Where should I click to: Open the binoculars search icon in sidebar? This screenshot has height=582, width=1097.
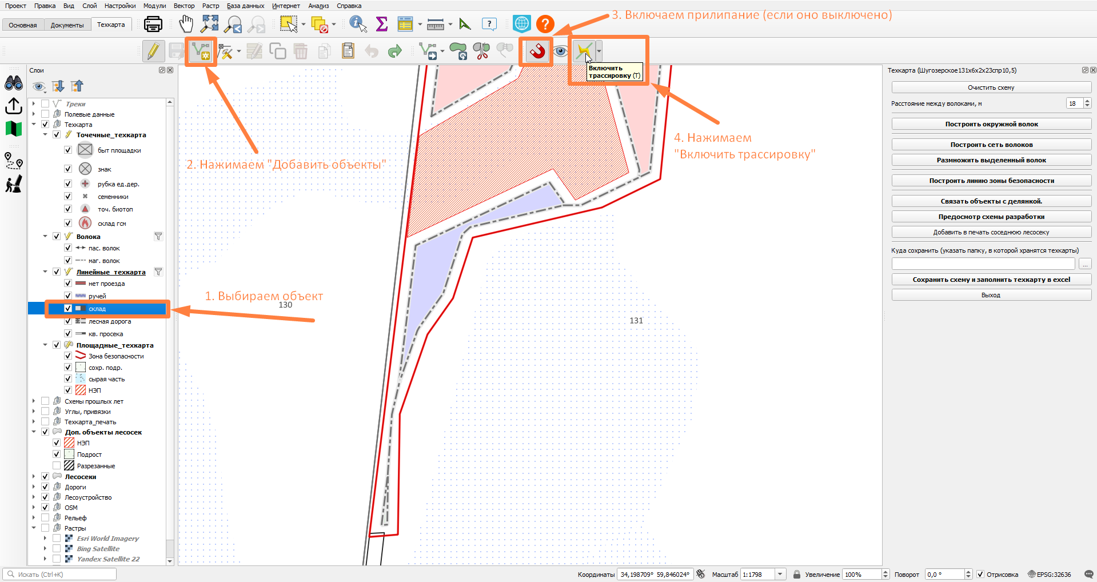(x=14, y=83)
